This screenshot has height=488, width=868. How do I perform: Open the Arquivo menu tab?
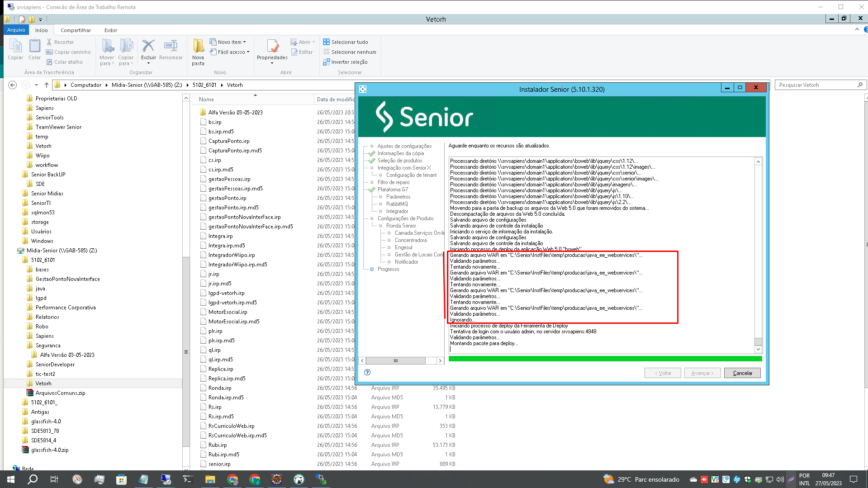(16, 30)
